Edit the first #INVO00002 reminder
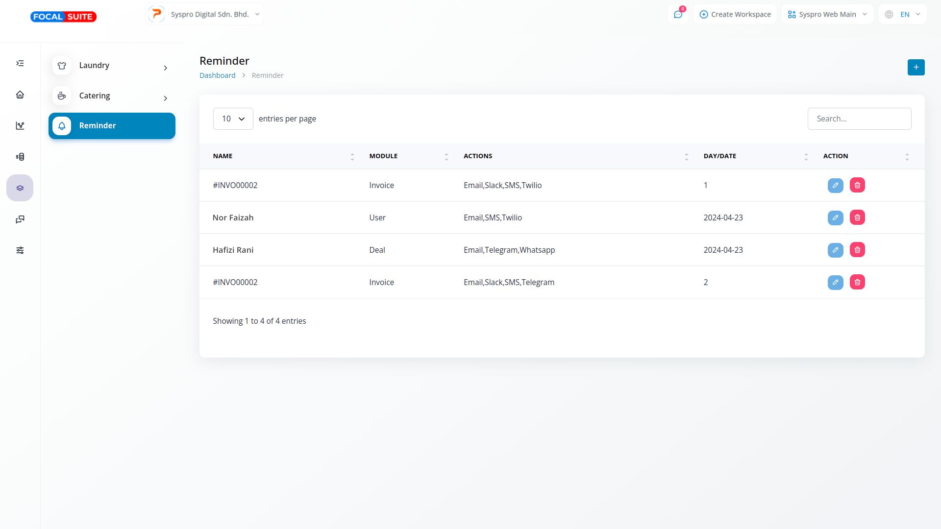The height and width of the screenshot is (529, 941). click(x=835, y=185)
